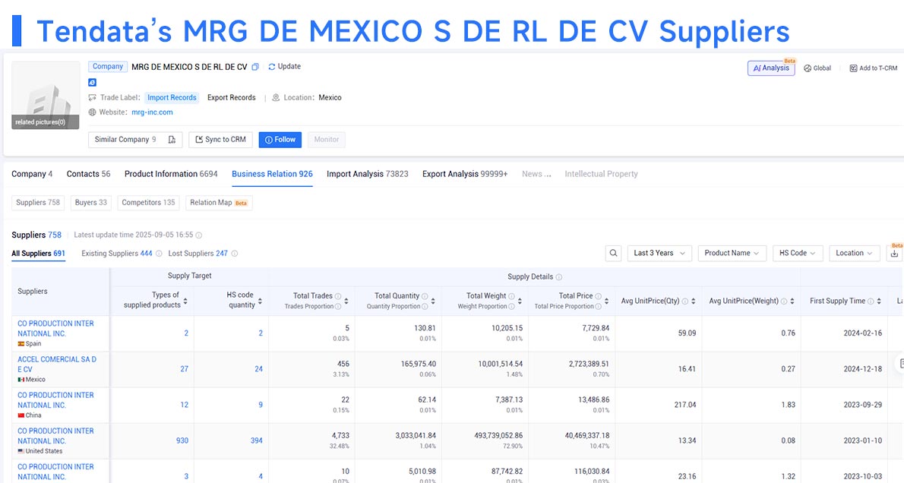The image size is (904, 483).
Task: Click the company related pictures thumbnail
Action: tap(46, 95)
